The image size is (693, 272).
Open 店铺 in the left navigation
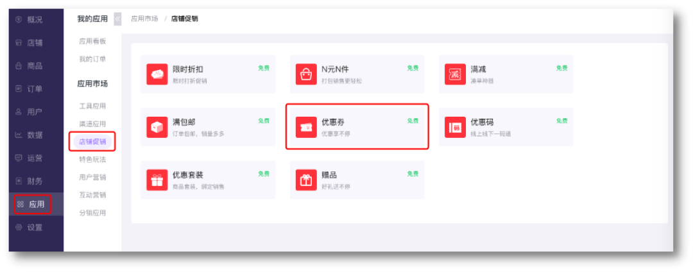(29, 43)
